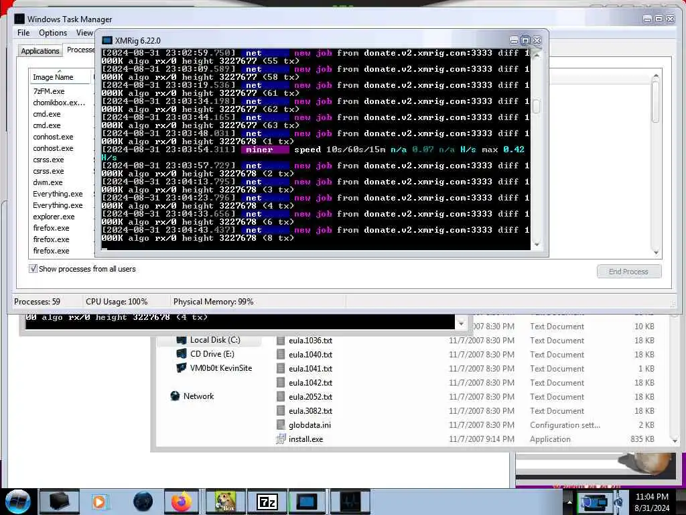Image resolution: width=686 pixels, height=515 pixels.
Task: Click the XMRig title bar icon
Action: tap(107, 41)
